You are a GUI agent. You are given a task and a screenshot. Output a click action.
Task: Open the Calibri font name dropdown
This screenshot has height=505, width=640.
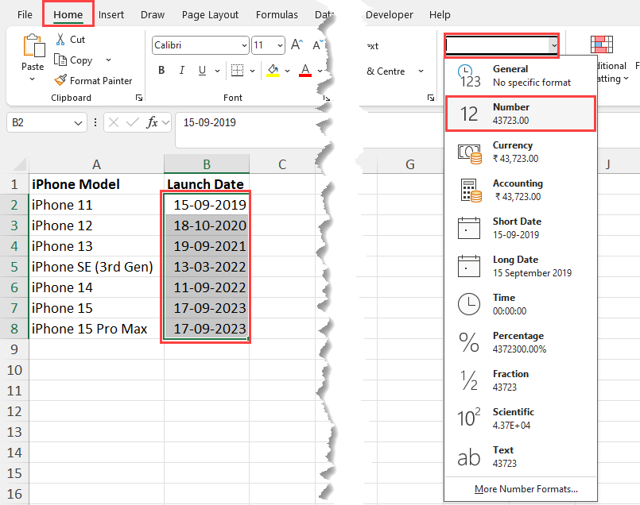244,45
